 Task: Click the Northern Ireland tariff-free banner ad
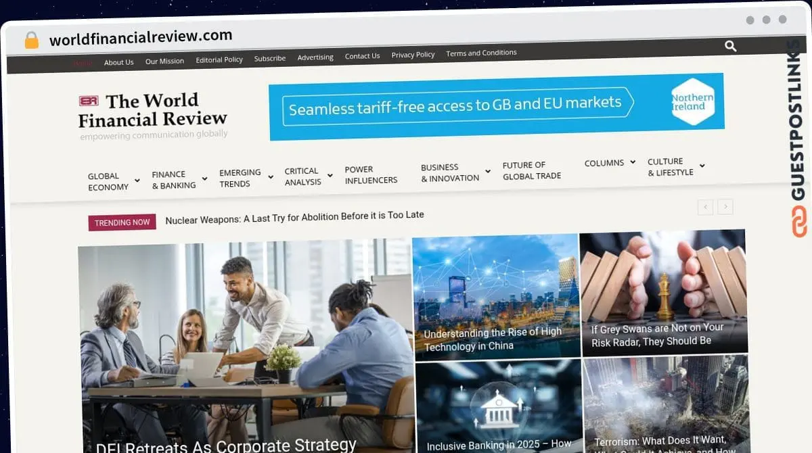click(x=496, y=106)
